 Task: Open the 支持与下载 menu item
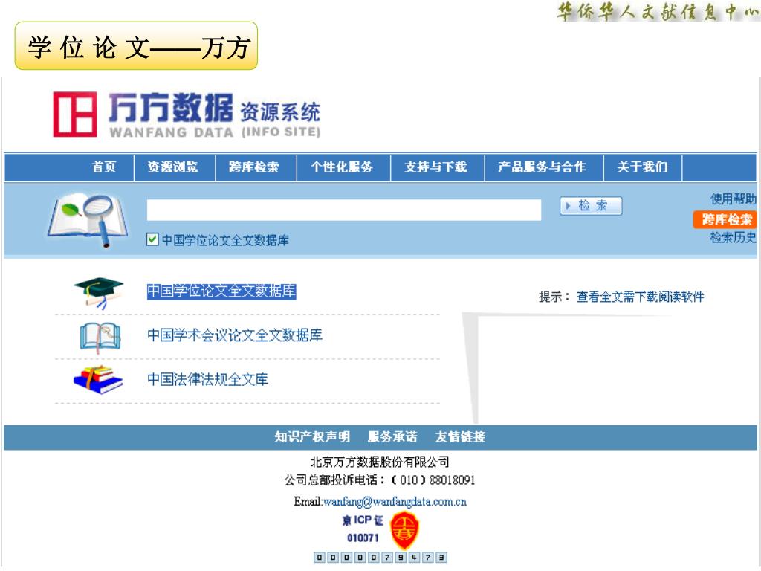(435, 167)
